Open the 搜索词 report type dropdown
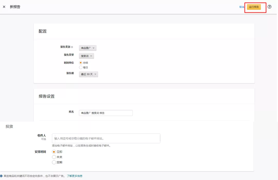Image resolution: width=278 pixels, height=180 pixels. pyautogui.click(x=86, y=56)
